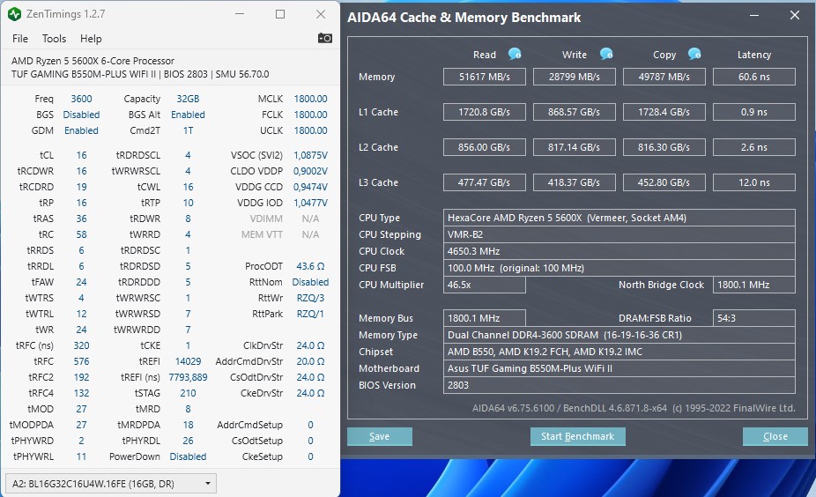Viewport: 816px width, 497px height.
Task: Click the GDM Enabled value
Action: click(x=81, y=130)
